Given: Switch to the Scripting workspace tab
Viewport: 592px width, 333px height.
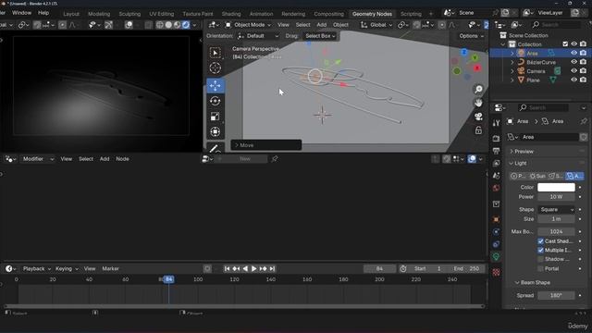Looking at the screenshot, I should 411,14.
